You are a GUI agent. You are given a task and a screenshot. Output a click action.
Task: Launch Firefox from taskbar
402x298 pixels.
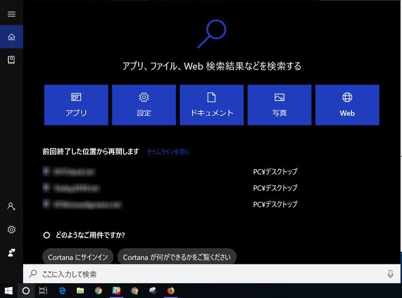point(171,290)
